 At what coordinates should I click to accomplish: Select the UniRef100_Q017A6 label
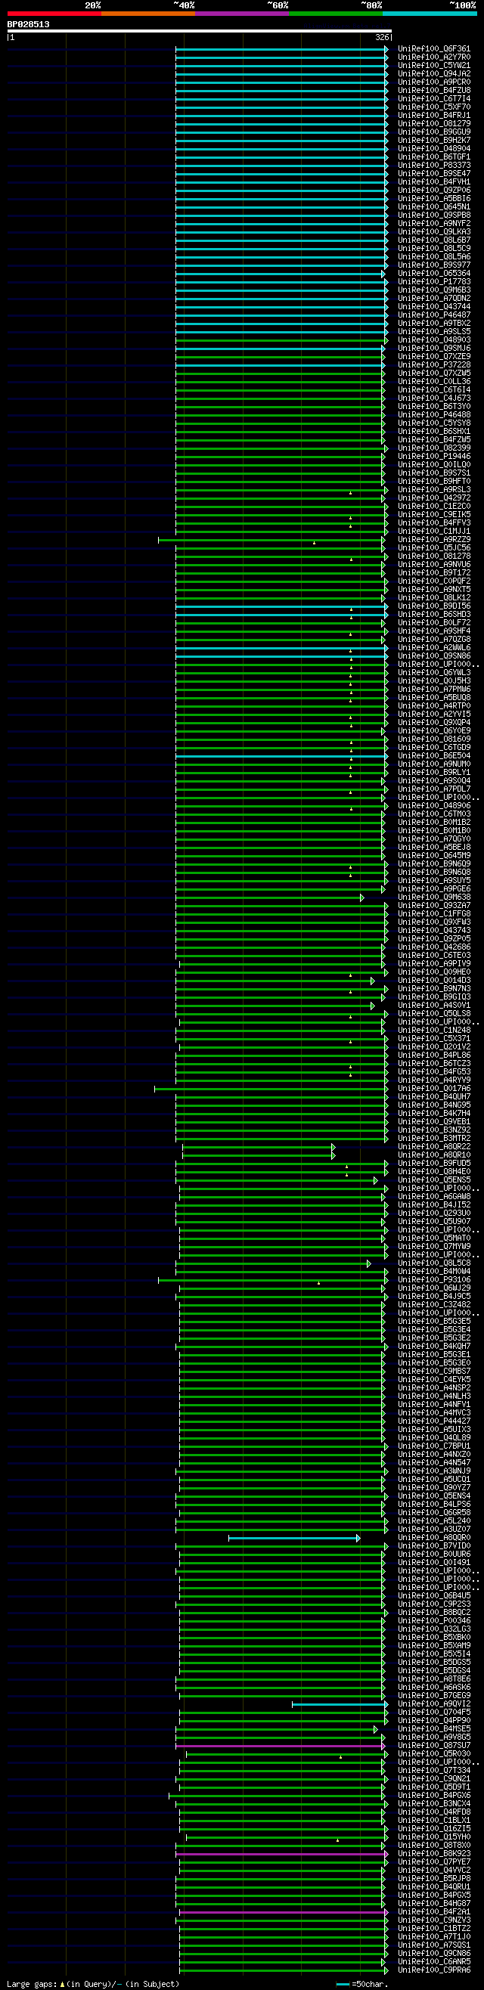(434, 1089)
